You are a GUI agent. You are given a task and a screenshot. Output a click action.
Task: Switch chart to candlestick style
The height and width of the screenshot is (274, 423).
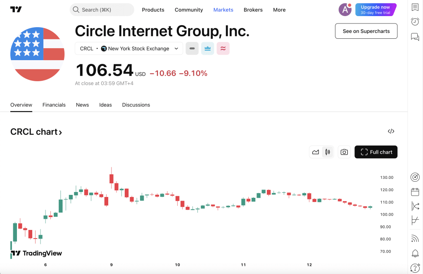[x=328, y=152]
